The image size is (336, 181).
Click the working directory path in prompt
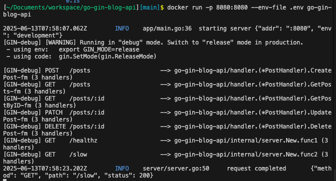(71, 7)
